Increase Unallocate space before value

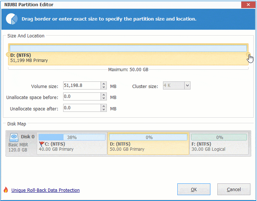tap(104, 95)
